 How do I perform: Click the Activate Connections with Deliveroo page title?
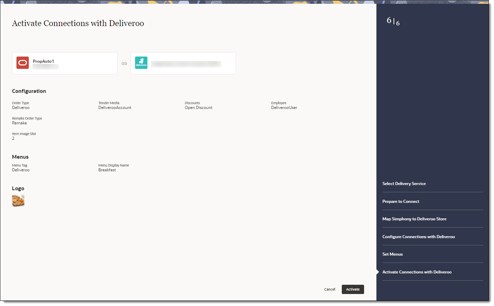pos(78,23)
